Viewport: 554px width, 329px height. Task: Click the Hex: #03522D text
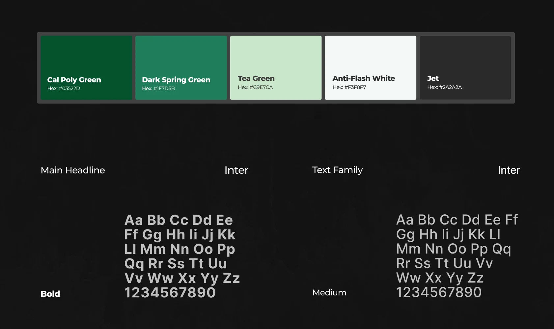click(64, 88)
